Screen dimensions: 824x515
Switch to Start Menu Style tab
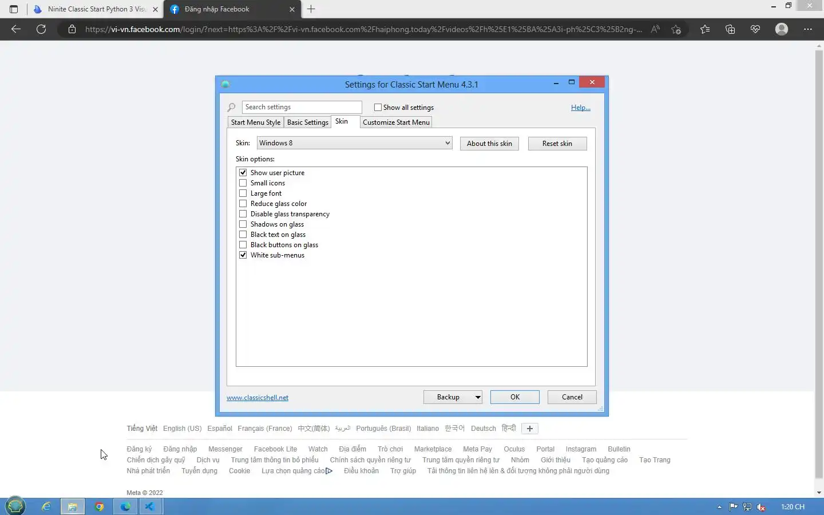[256, 122]
